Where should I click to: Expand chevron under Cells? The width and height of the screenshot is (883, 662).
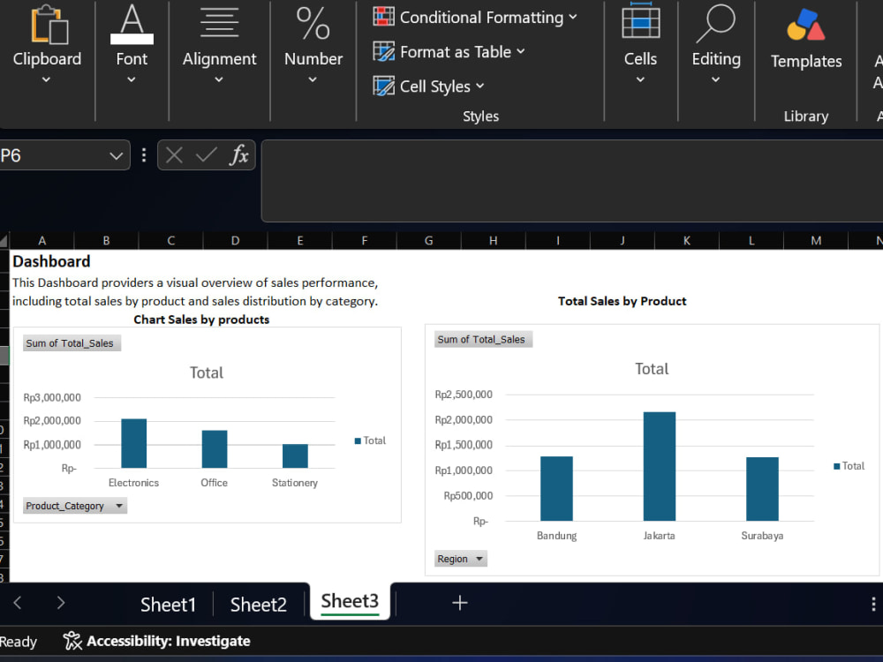coord(640,80)
